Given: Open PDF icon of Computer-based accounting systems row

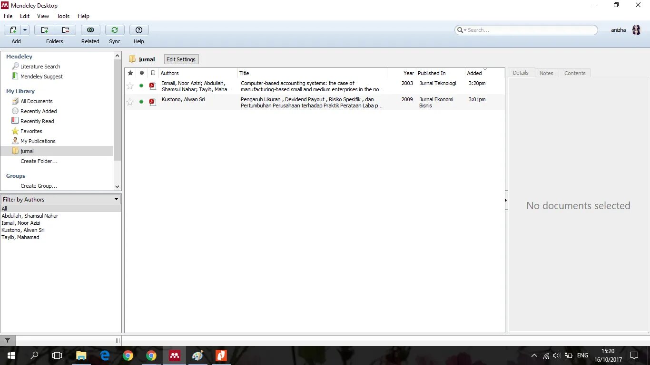Looking at the screenshot, I should [x=153, y=86].
